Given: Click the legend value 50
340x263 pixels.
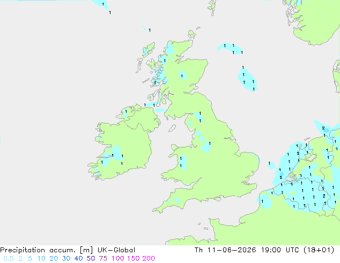Looking at the screenshot, I should tap(91, 259).
